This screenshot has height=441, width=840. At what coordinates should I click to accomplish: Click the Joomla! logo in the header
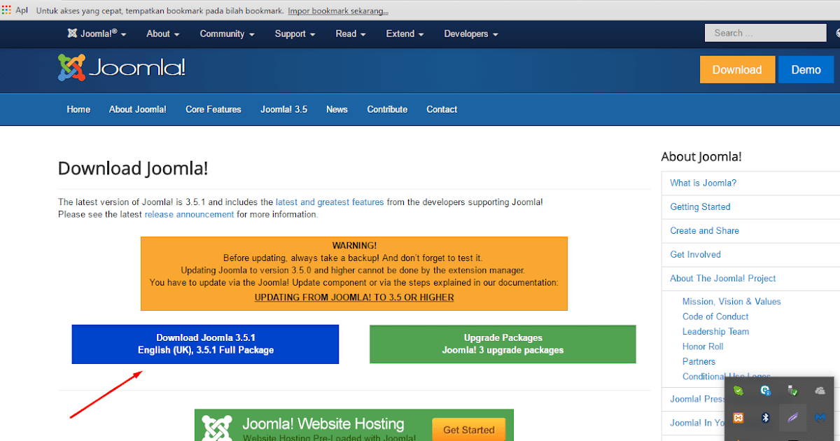121,68
